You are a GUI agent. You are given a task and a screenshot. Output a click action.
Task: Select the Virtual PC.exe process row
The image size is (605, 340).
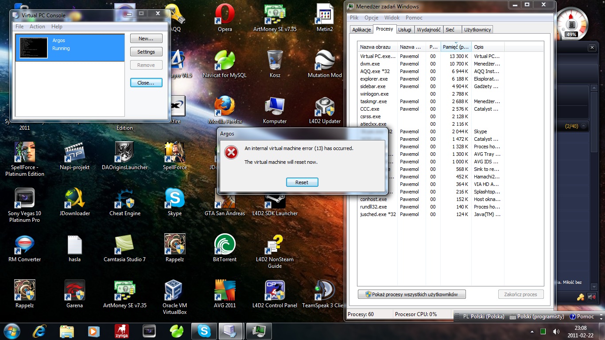coord(450,56)
